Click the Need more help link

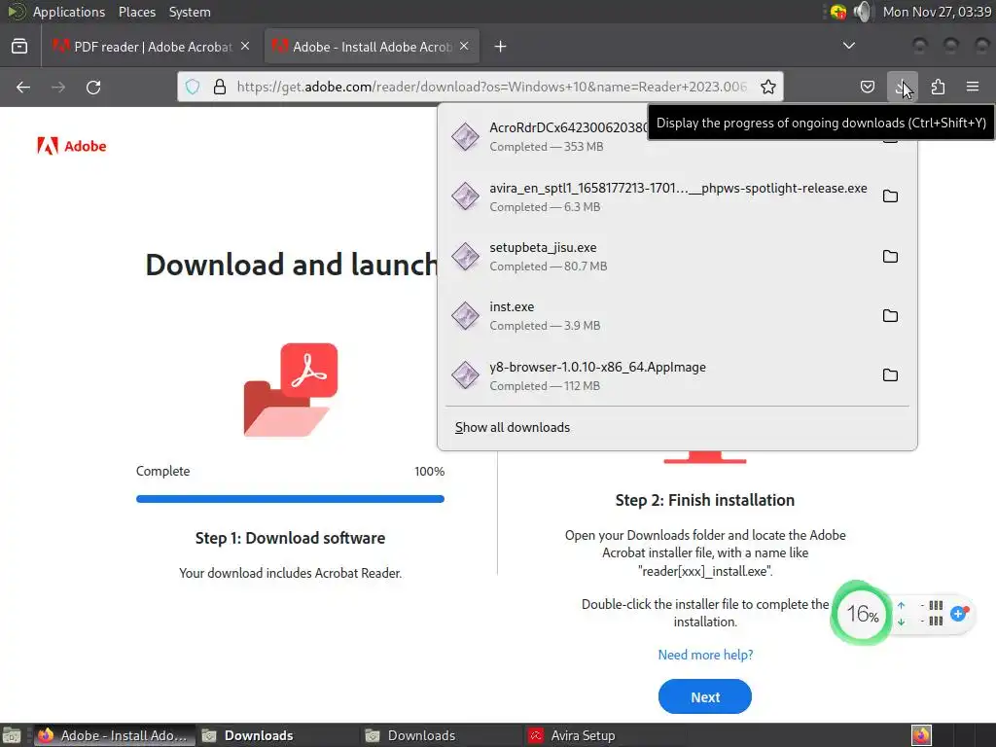(x=705, y=655)
